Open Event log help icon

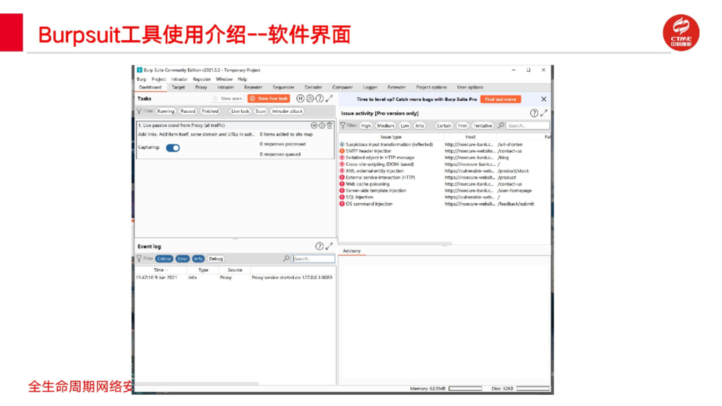pos(319,246)
